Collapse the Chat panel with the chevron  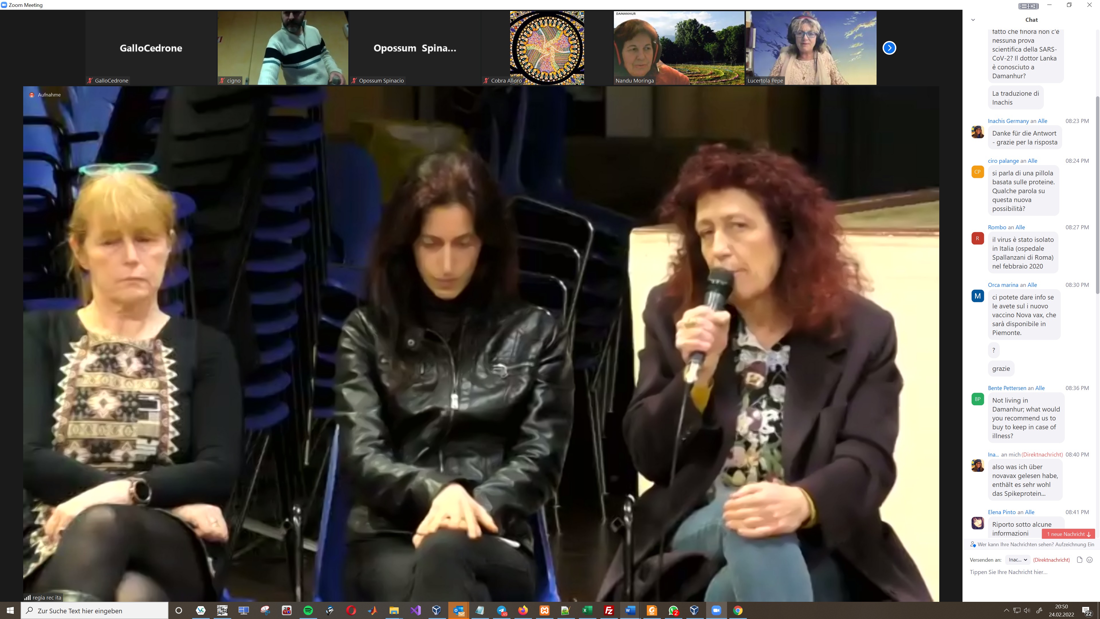point(973,20)
